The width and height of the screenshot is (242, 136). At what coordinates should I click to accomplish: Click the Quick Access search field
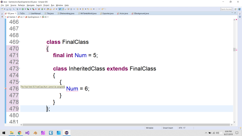[226, 9]
